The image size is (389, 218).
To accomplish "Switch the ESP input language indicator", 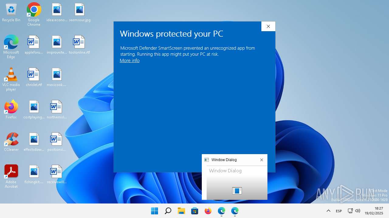I will pos(339,211).
